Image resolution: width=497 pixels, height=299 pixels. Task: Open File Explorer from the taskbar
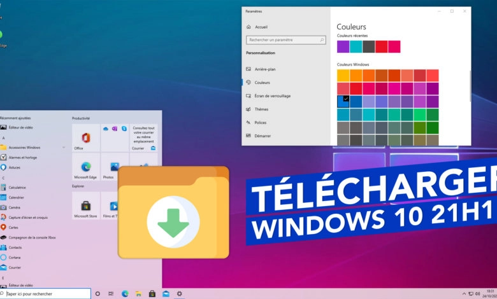pos(138,294)
